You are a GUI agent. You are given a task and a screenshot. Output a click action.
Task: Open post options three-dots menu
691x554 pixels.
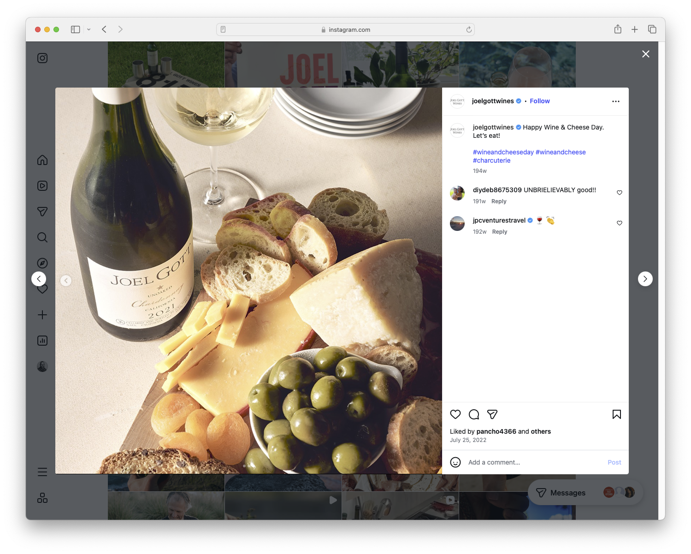616,101
